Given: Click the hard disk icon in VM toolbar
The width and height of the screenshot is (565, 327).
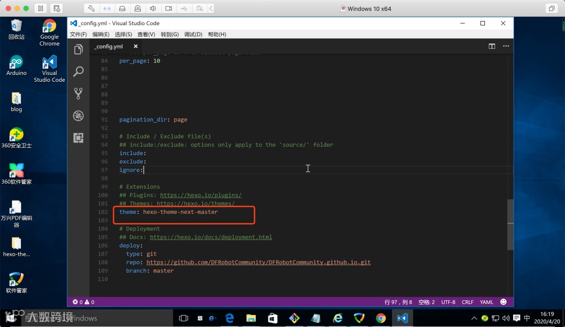Looking at the screenshot, I should pos(122,8).
